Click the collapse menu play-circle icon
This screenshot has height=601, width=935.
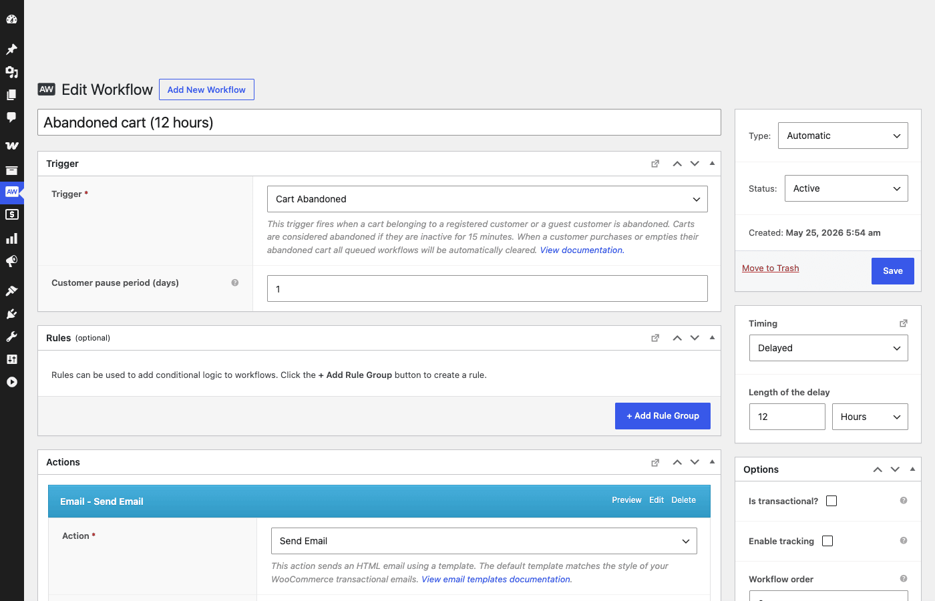tap(11, 382)
